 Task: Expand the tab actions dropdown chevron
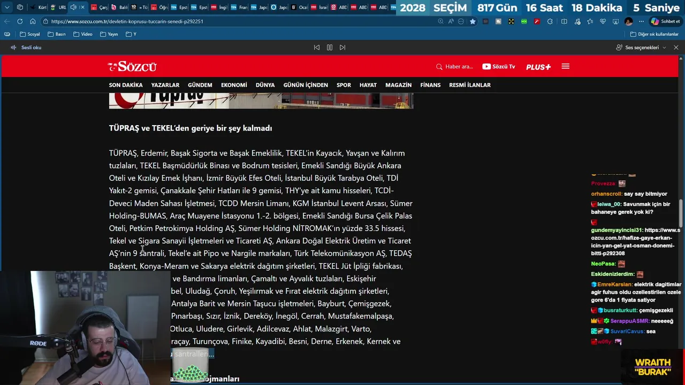(7, 7)
